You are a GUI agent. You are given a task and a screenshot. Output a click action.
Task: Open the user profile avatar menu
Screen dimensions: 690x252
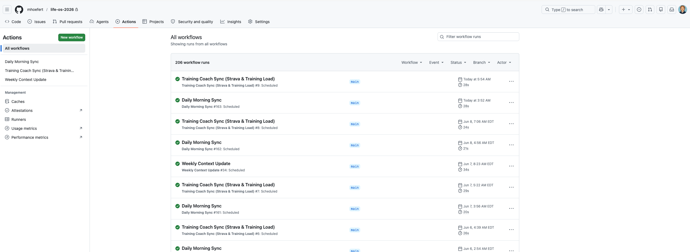pyautogui.click(x=683, y=10)
